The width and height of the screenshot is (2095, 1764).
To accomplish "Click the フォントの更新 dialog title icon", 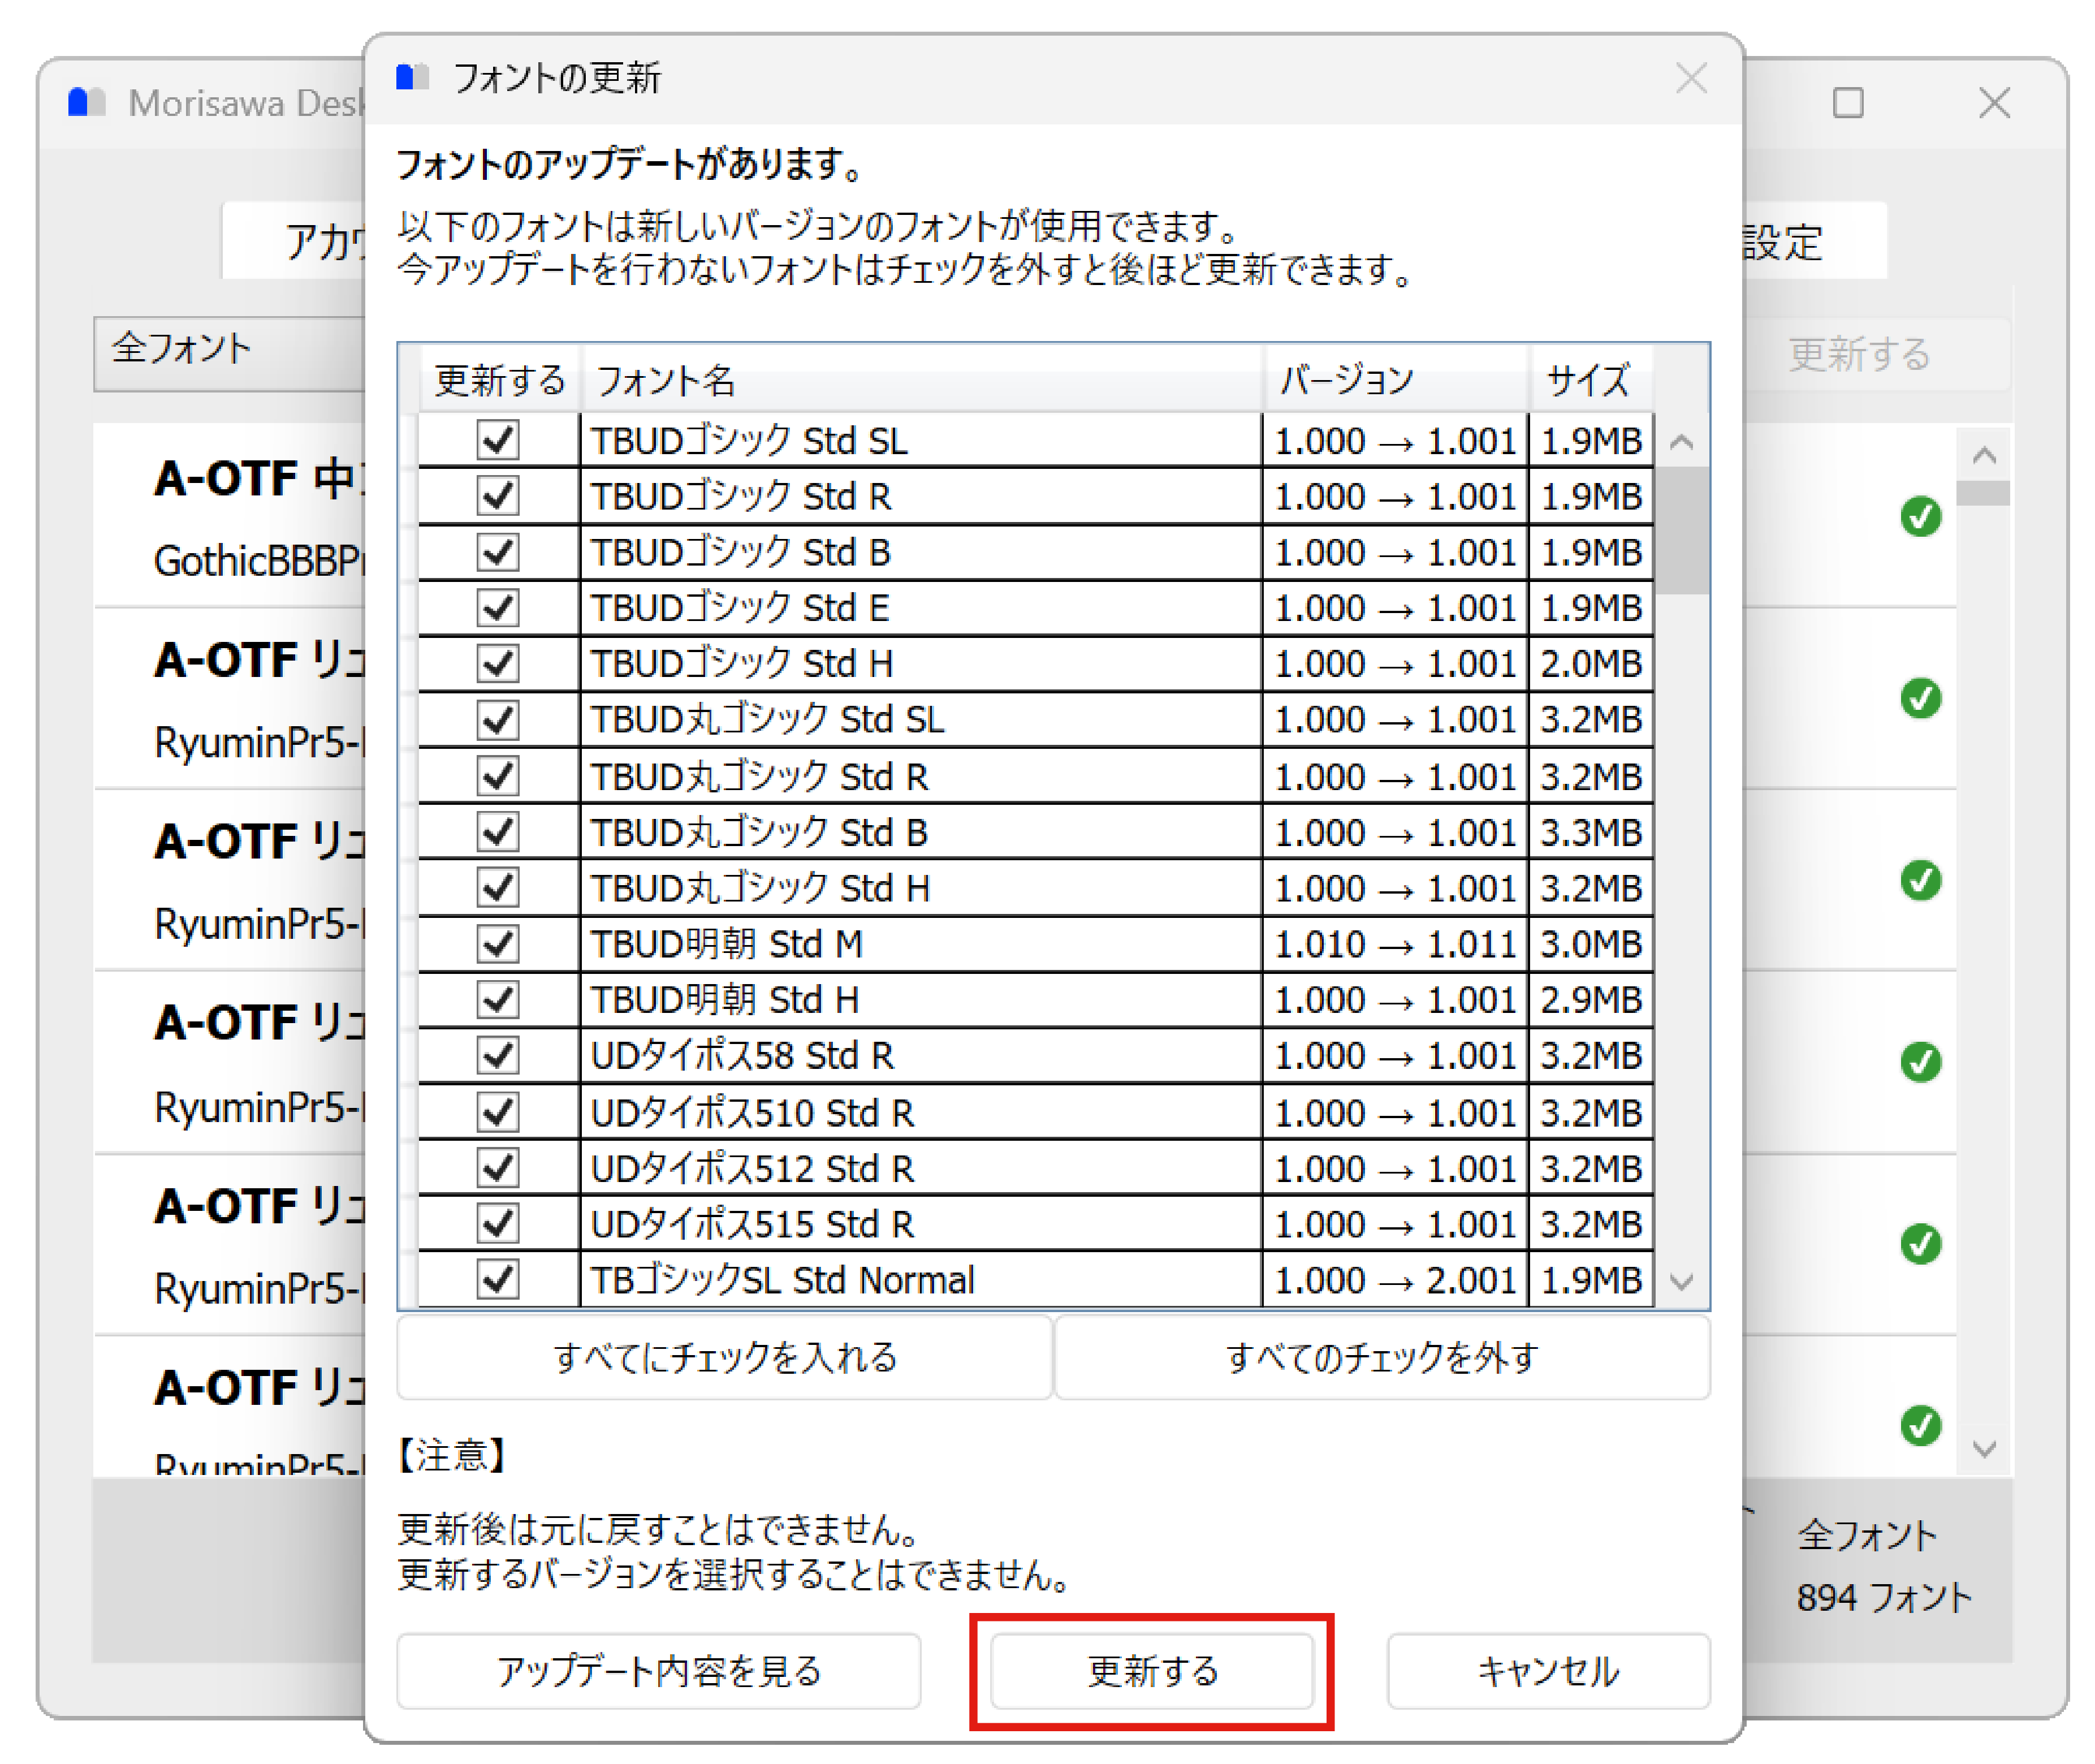I will click(413, 77).
